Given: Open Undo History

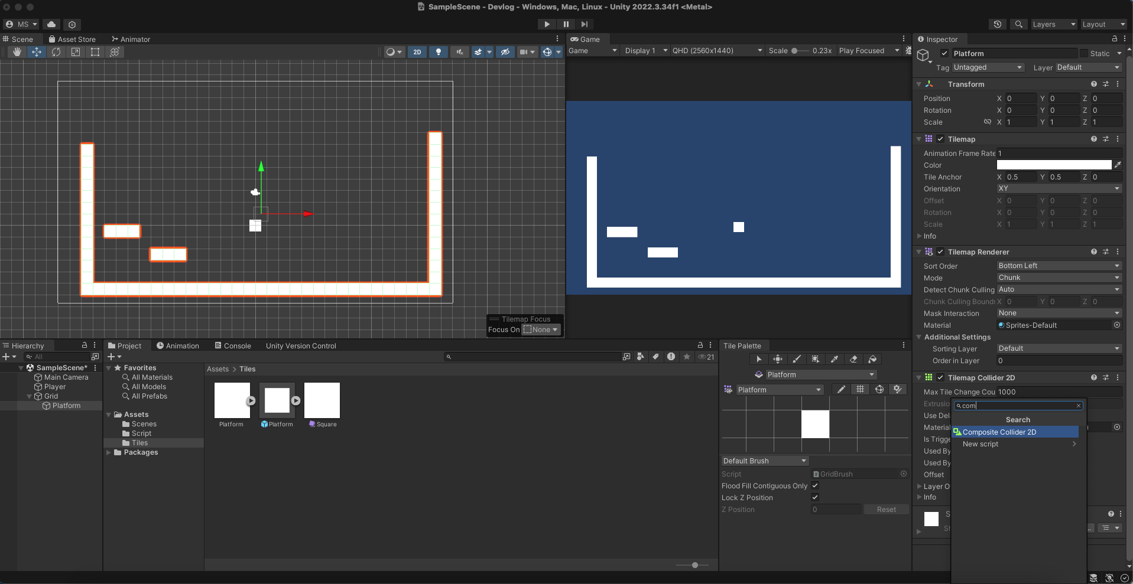Looking at the screenshot, I should pos(998,24).
